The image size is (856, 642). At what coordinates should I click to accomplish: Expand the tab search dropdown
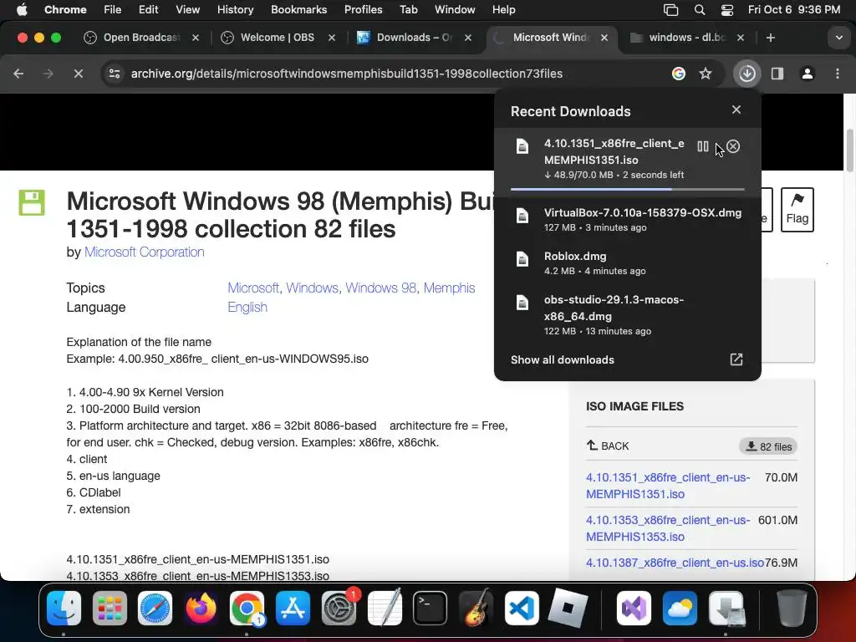point(839,38)
